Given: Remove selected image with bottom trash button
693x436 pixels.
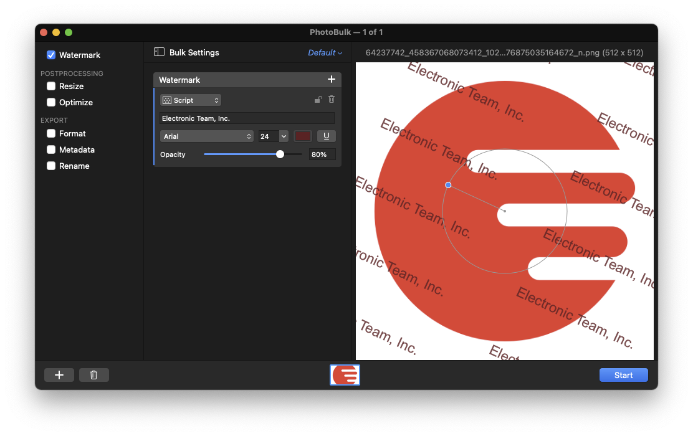Looking at the screenshot, I should (93, 375).
